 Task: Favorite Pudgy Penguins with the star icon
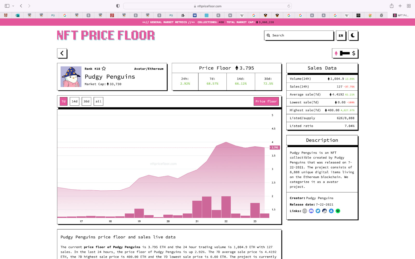[x=104, y=69]
